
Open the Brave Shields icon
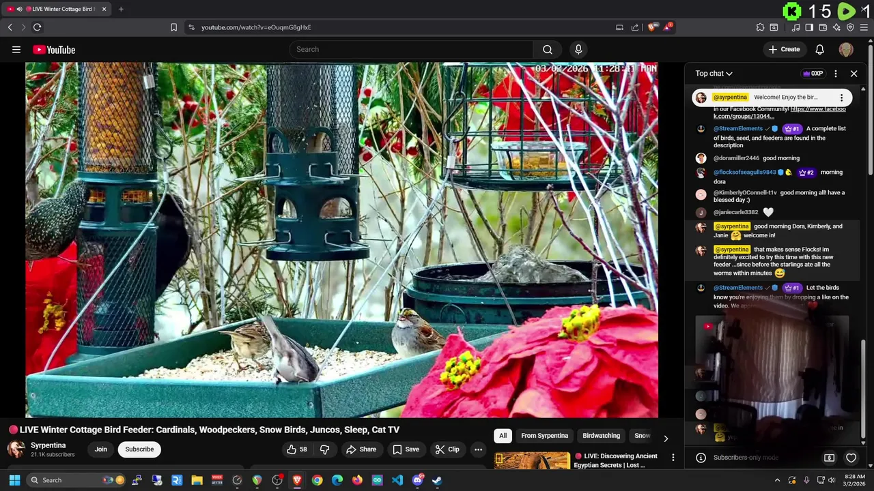coord(652,27)
